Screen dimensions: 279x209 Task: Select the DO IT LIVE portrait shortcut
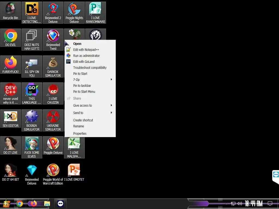11,146
